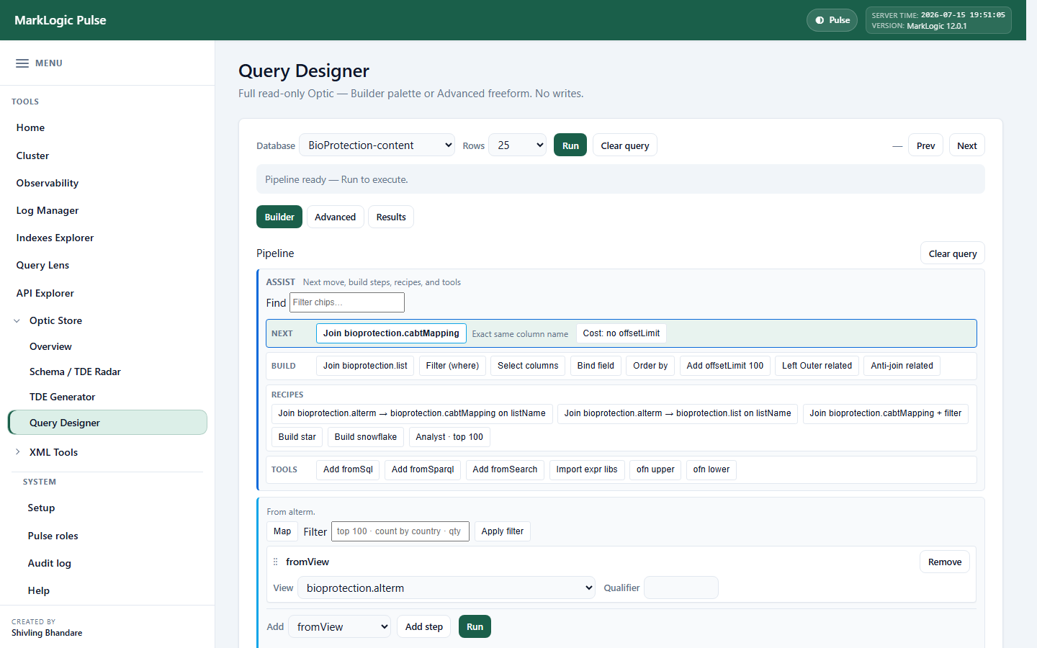Open Cluster in the sidebar

click(x=32, y=156)
